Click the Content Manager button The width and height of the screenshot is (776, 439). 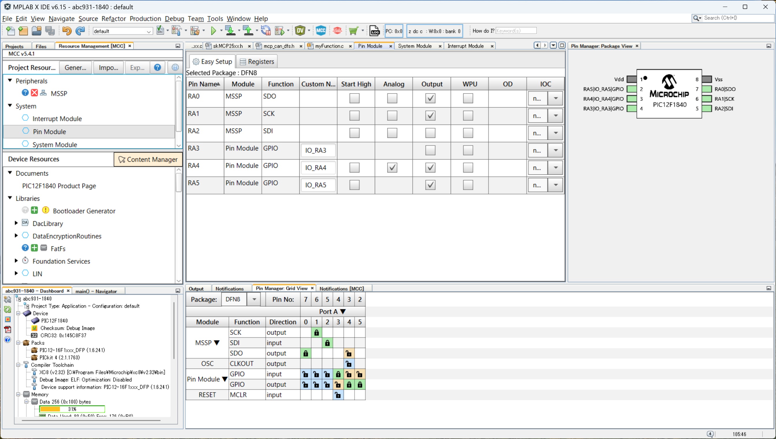(148, 159)
